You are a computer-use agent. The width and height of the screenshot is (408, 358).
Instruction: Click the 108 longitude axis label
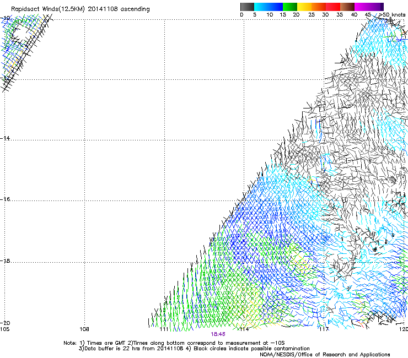pyautogui.click(x=84, y=329)
